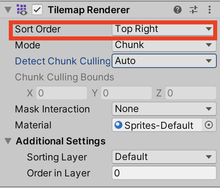
Task: Open the component presets sliders icon
Action: point(194,10)
